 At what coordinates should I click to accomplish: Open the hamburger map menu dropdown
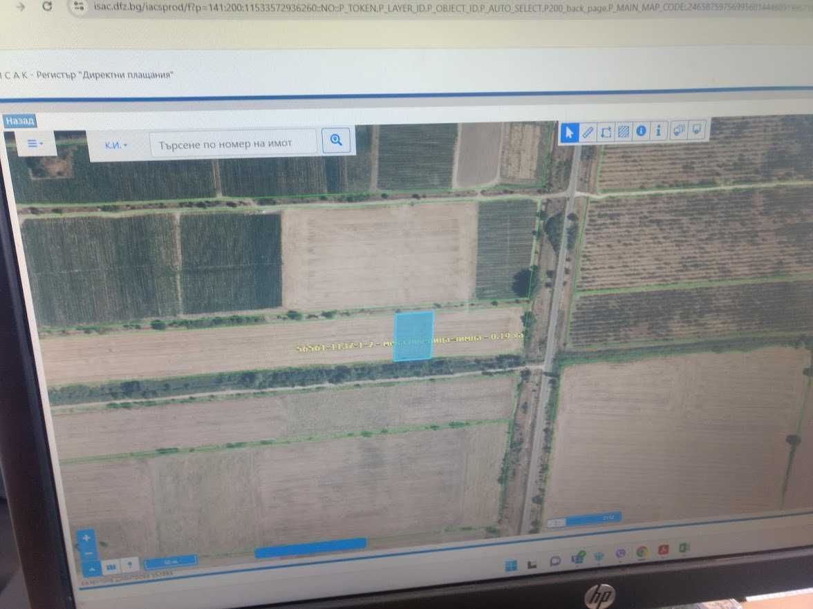(x=35, y=144)
